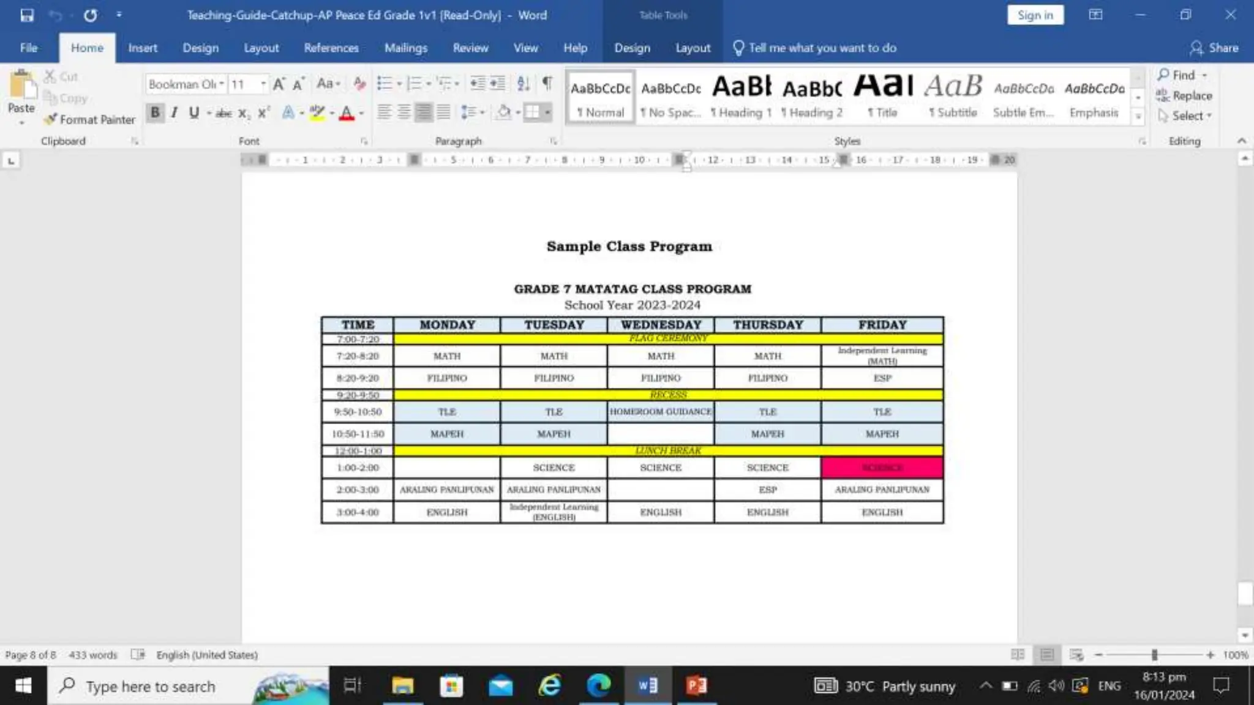Click the Windows taskbar search box

pyautogui.click(x=151, y=686)
